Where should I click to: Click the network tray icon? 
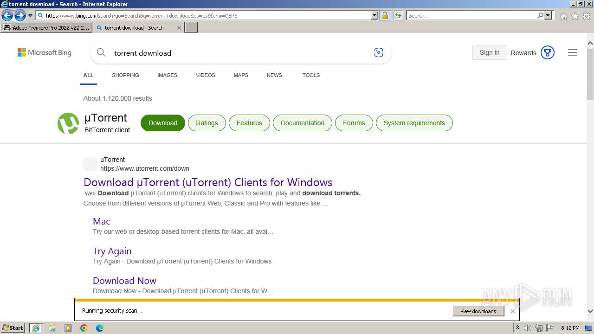[539, 328]
